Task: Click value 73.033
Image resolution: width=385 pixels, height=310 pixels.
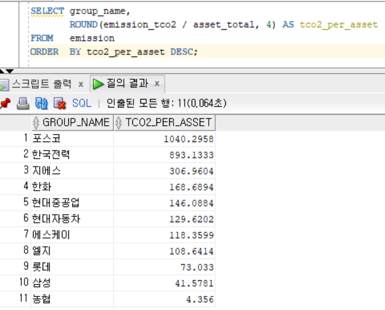Action: [197, 267]
